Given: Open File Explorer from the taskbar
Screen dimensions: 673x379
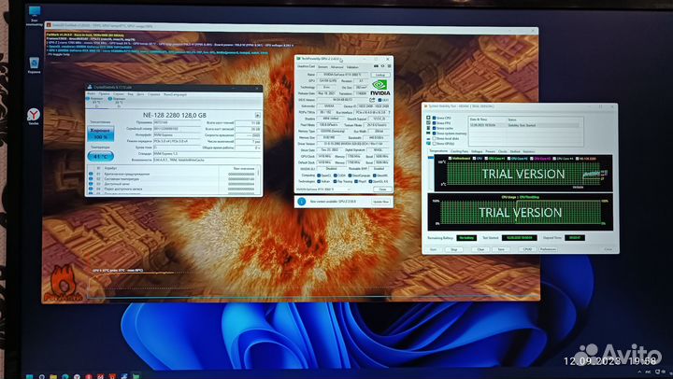Looking at the screenshot, I should pos(53,376).
